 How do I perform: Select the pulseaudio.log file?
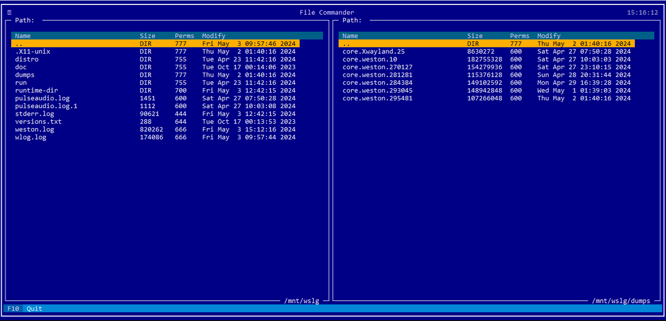click(155, 98)
